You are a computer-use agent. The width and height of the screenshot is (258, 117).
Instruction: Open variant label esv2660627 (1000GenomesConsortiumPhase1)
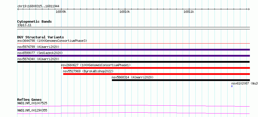click(96, 65)
